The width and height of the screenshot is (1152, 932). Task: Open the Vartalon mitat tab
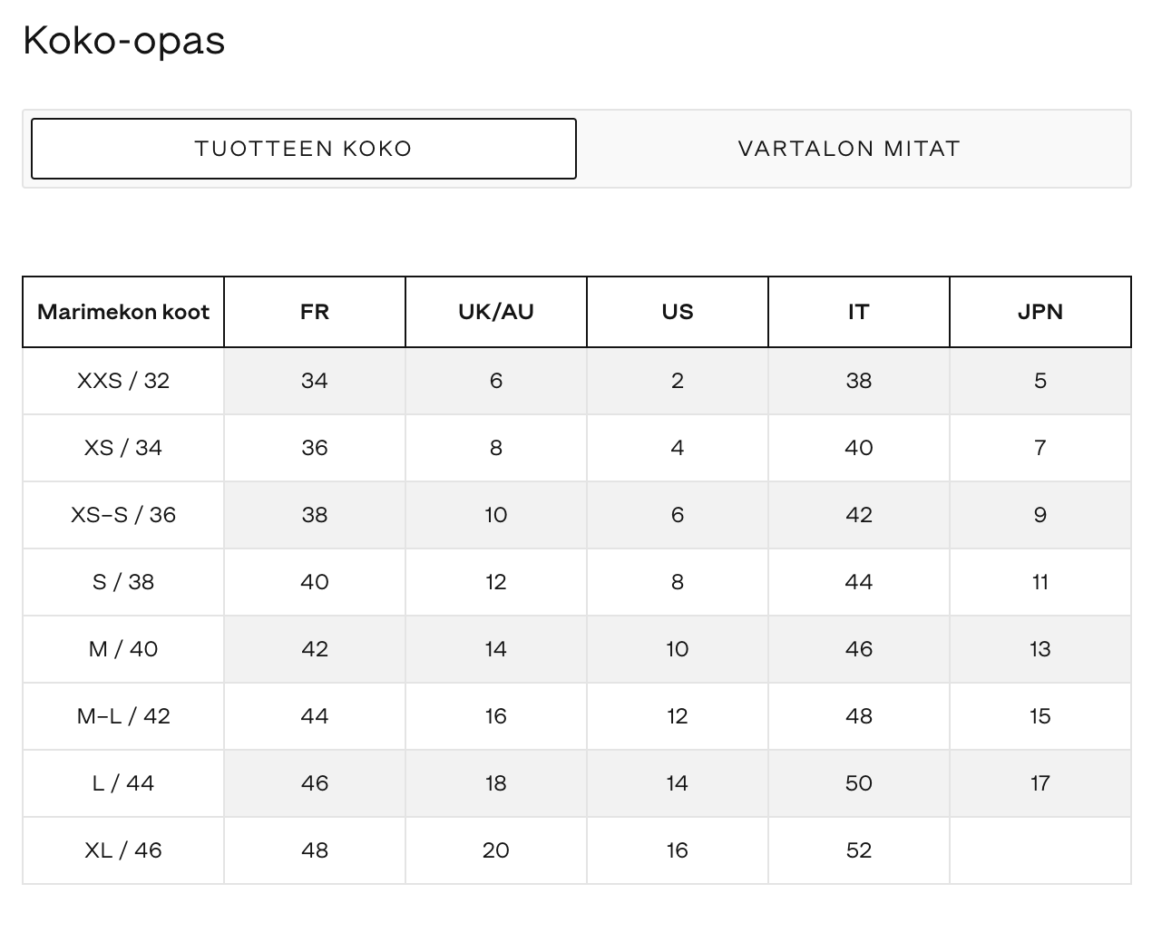(849, 149)
